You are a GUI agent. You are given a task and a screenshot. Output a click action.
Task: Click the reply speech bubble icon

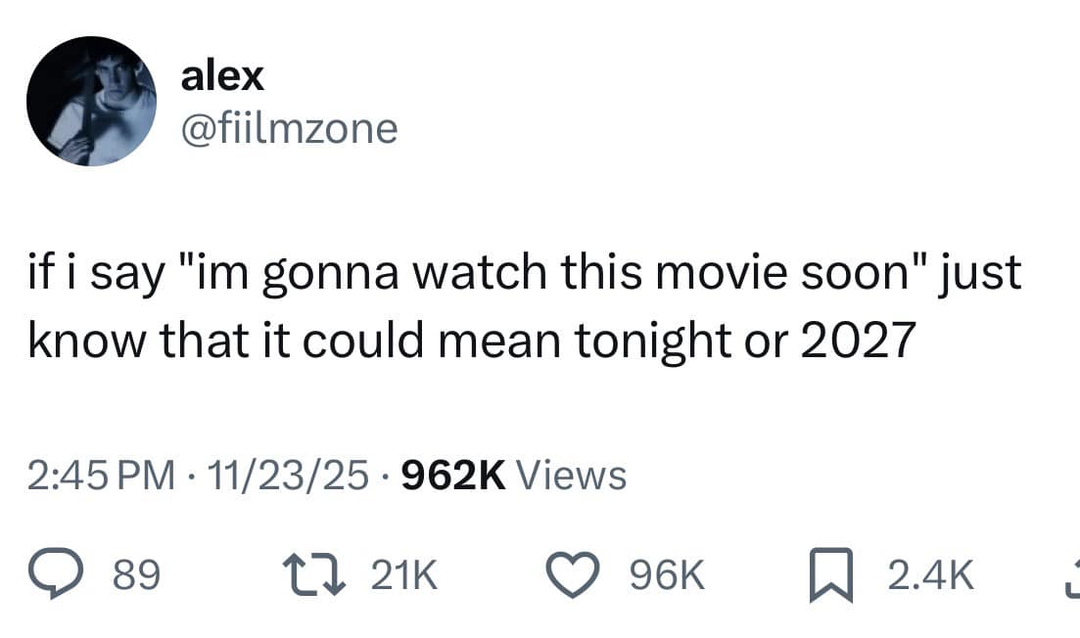[x=55, y=575]
